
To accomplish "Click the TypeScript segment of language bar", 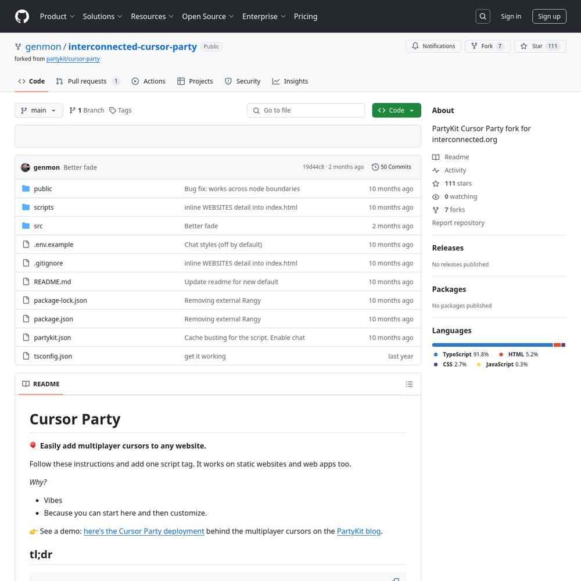I will [x=492, y=345].
